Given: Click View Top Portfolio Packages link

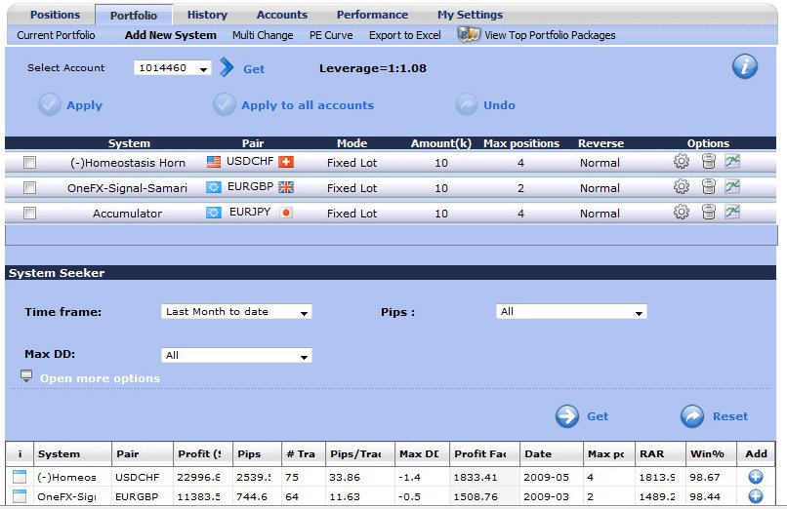Looking at the screenshot, I should [x=550, y=35].
